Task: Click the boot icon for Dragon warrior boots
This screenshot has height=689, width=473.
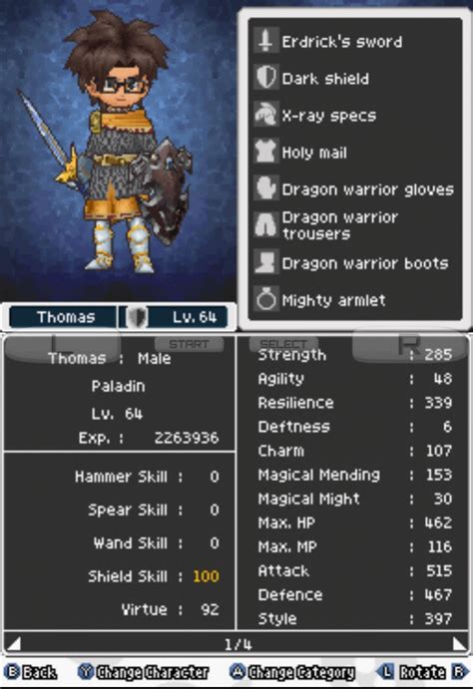Action: 266,262
